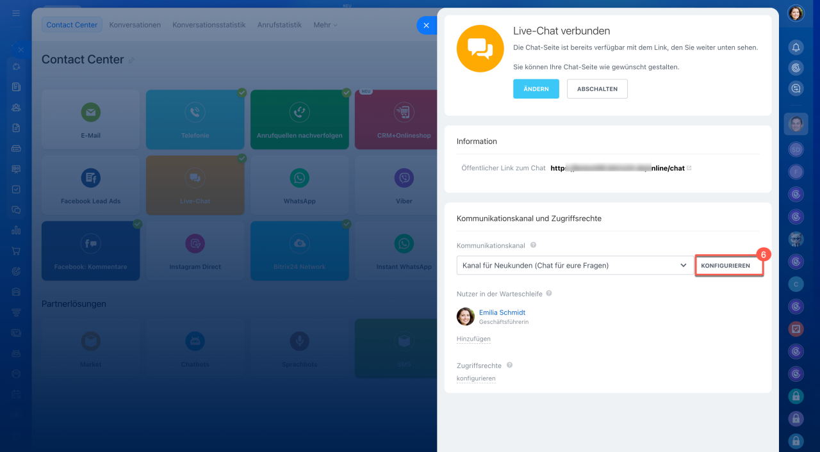The width and height of the screenshot is (820, 452).
Task: Open the shopping cart icon in the left sidebar
Action: coord(17,251)
